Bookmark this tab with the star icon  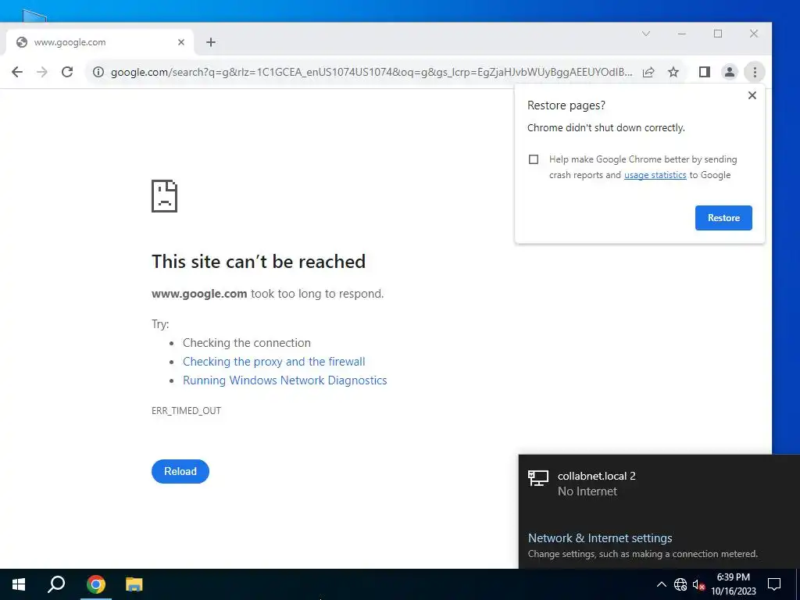point(673,72)
